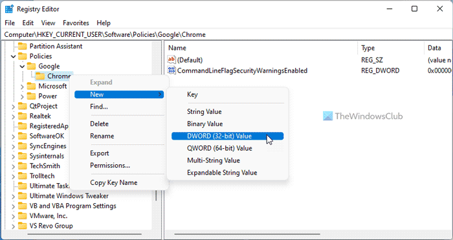The height and width of the screenshot is (240, 453).
Task: Open the Help menu
Action: tap(104, 23)
